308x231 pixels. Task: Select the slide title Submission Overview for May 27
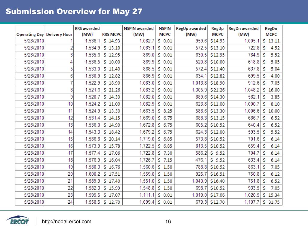[x=74, y=11]
